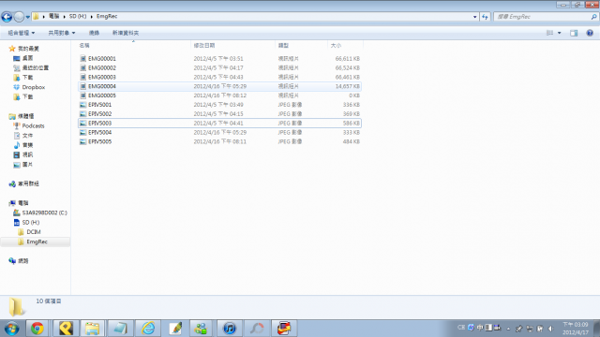Viewport: 600px width, 337px height.
Task: Open the yellow K app on taskbar
Action: pyautogui.click(x=66, y=329)
